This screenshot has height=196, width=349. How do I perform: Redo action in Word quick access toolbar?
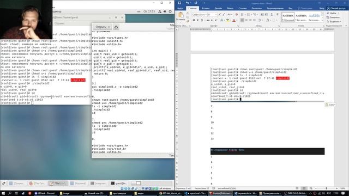(x=196, y=3)
